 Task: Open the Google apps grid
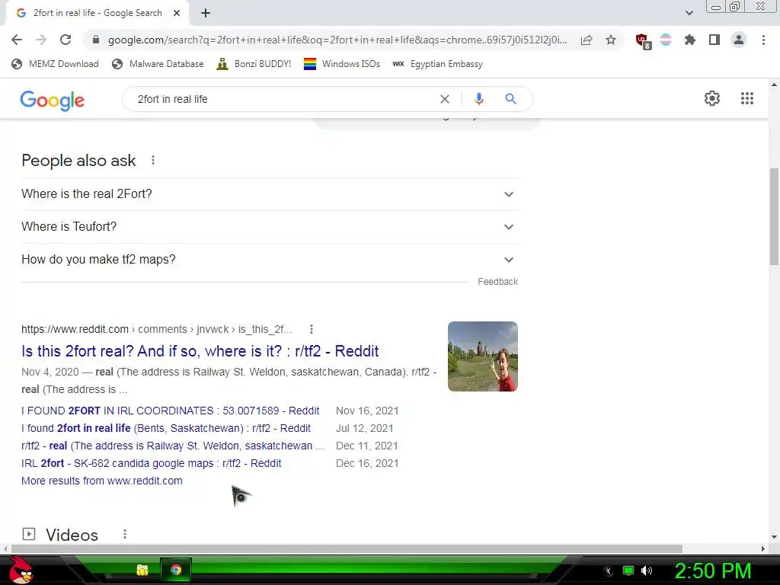[746, 98]
